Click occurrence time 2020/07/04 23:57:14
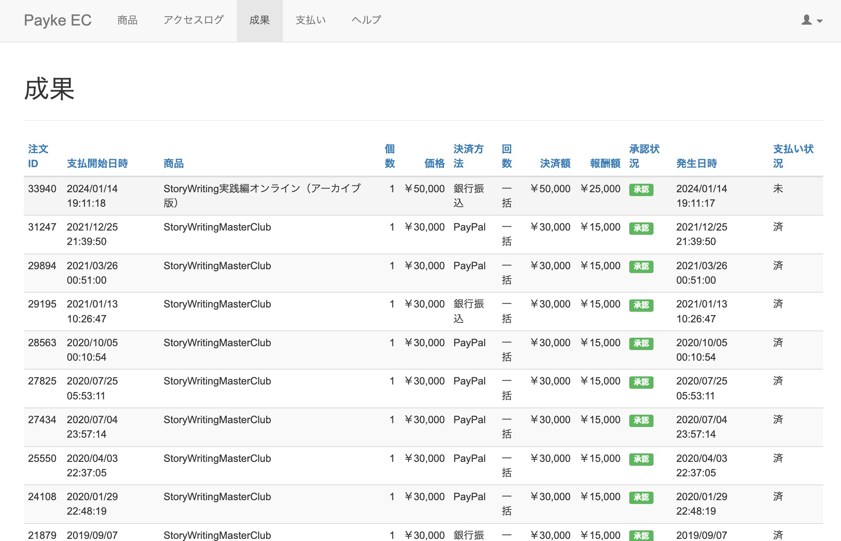This screenshot has height=541, width=841. click(x=702, y=427)
